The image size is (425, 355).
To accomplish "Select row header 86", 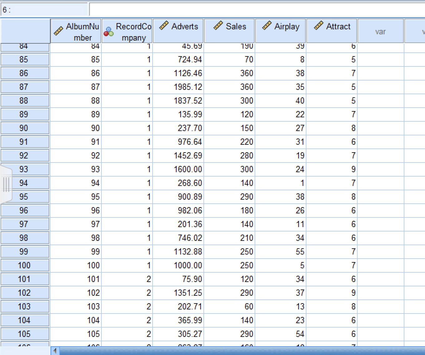I will [x=25, y=73].
